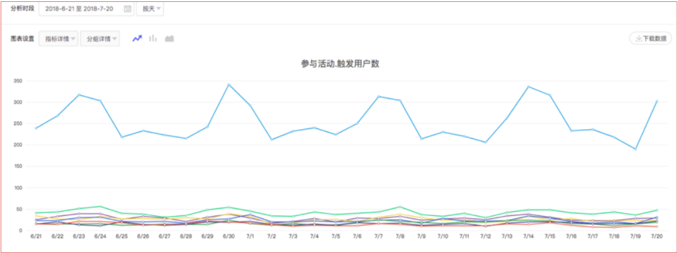Switch to line chart view

pos(137,38)
